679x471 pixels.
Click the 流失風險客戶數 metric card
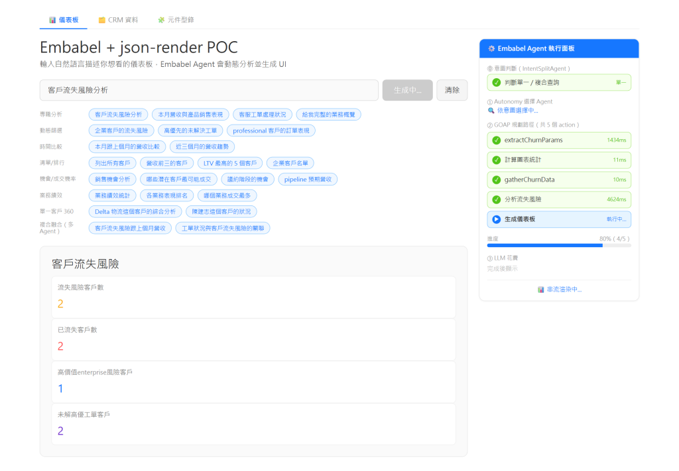pos(254,297)
